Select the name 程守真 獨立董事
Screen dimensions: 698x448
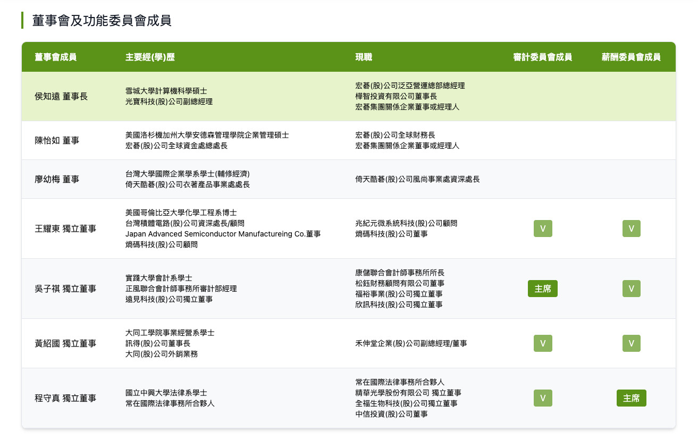point(65,398)
